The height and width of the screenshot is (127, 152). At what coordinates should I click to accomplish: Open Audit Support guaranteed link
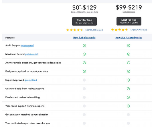27,45
